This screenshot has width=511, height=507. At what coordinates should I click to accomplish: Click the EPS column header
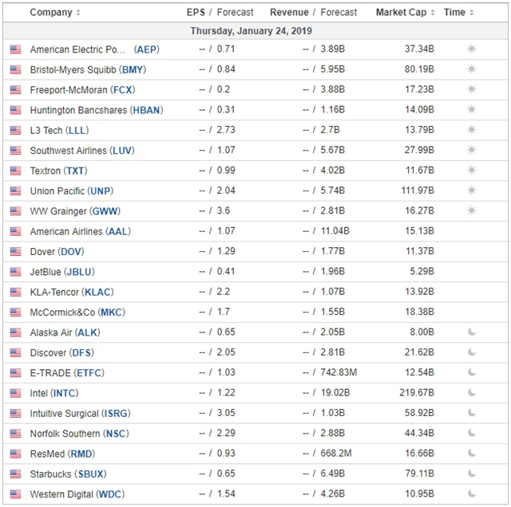coord(196,12)
